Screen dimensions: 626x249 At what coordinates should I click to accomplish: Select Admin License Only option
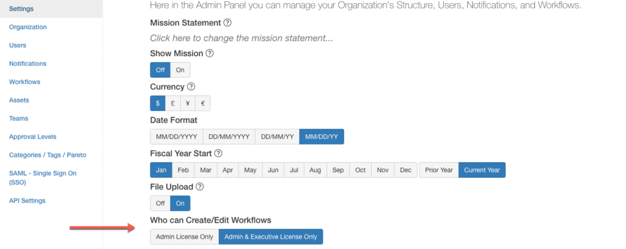[x=185, y=237]
